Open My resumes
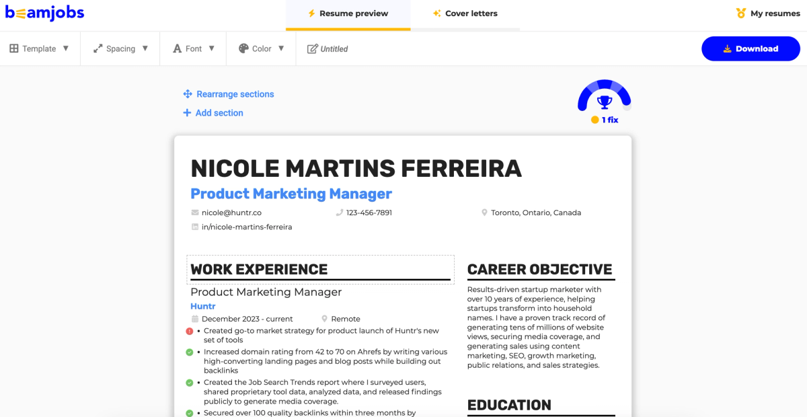The image size is (807, 417). 768,13
